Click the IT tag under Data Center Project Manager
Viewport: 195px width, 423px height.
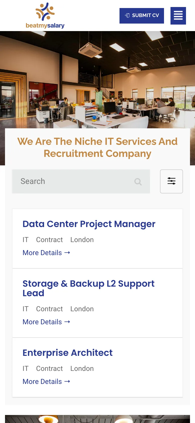click(25, 240)
